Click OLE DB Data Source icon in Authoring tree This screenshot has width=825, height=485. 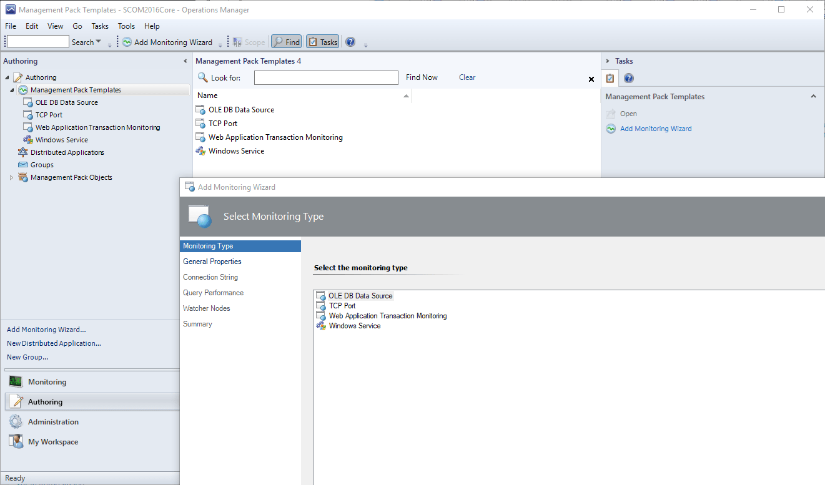pos(28,102)
